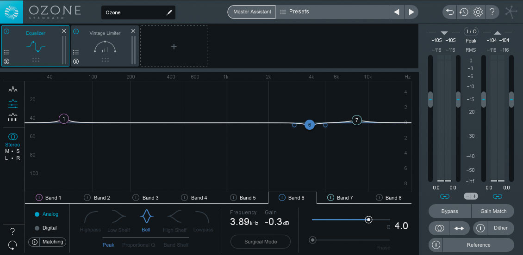Screen dimensions: 523x255
Task: Remove the Vintage Limiter module
Action: pyautogui.click(x=133, y=31)
